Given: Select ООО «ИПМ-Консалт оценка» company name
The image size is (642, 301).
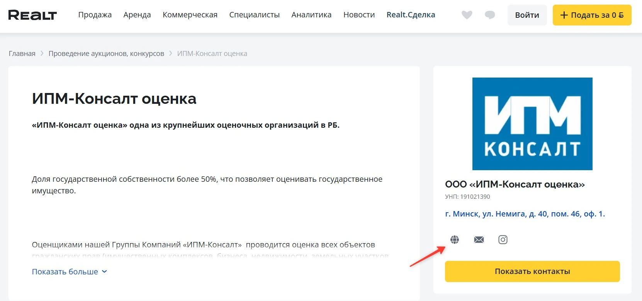Looking at the screenshot, I should click(515, 184).
